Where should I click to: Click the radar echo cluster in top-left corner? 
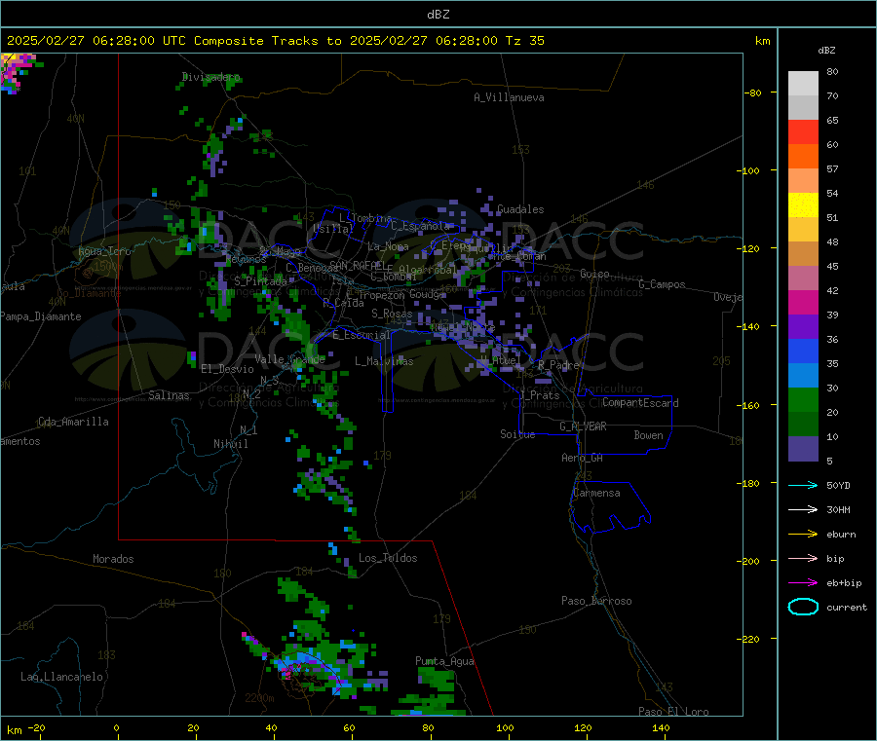coord(19,72)
